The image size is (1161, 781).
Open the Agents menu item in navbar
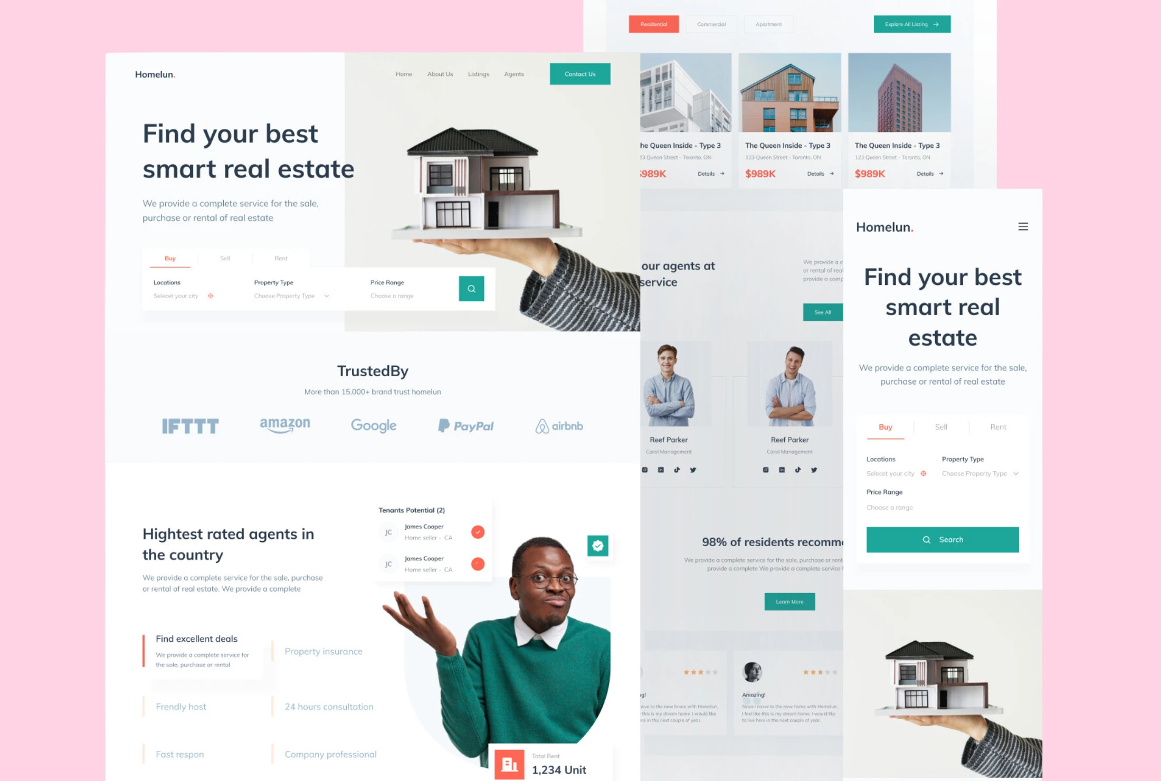[x=514, y=74]
